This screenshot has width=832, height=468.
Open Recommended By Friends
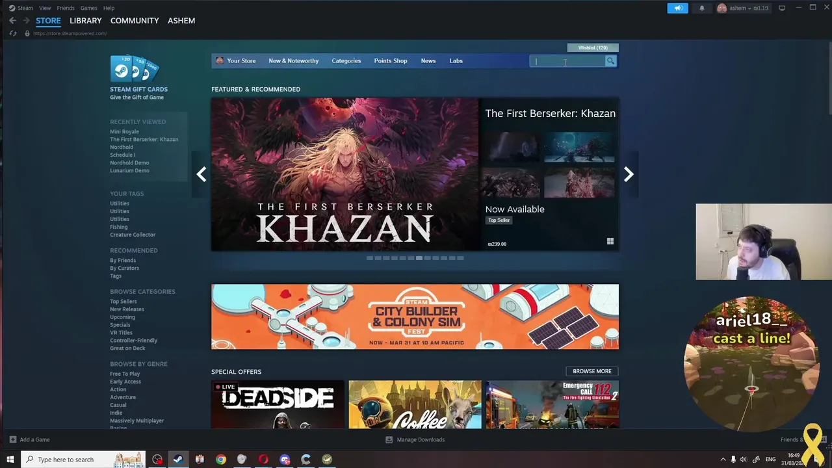pyautogui.click(x=123, y=260)
